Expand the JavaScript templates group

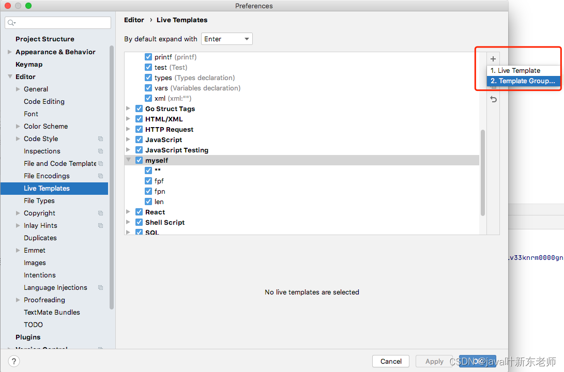pos(128,139)
